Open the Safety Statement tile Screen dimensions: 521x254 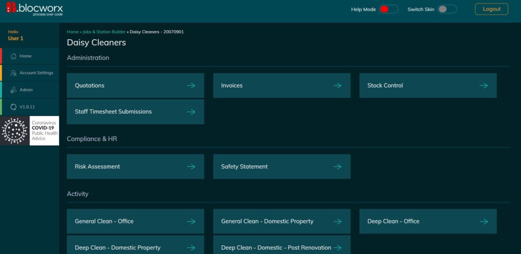tap(282, 166)
